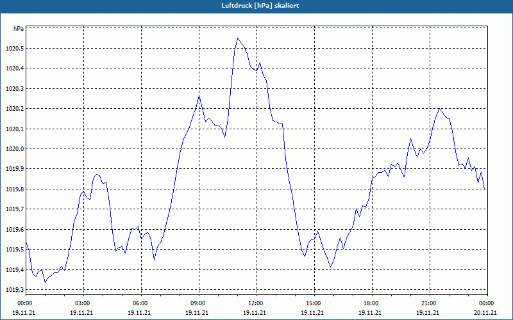Click the 1019,5 pressure label
Image resolution: width=513 pixels, height=320 pixels.
tap(15, 250)
